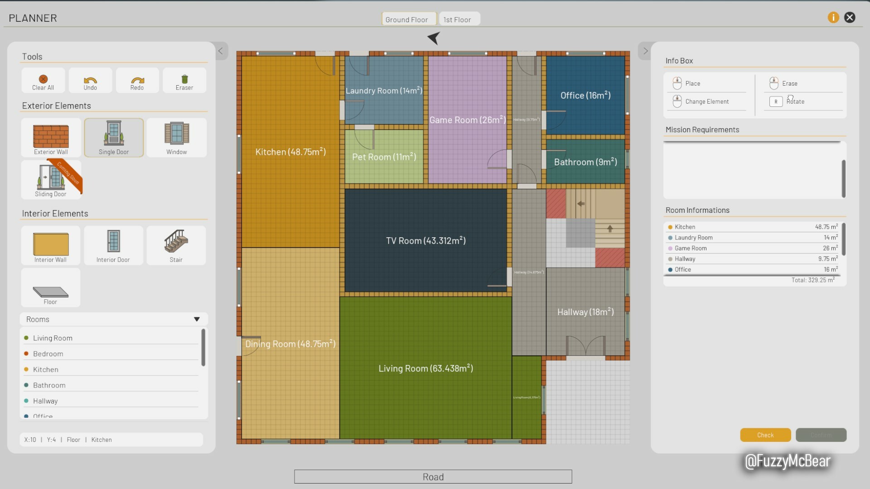Expand the Rooms dropdown list
Viewport: 870px width, 489px height.
pos(196,319)
